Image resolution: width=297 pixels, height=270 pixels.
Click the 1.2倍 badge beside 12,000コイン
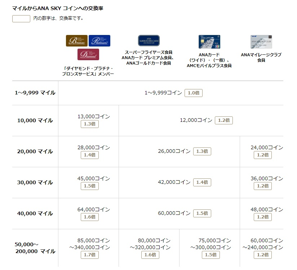pyautogui.click(x=224, y=120)
